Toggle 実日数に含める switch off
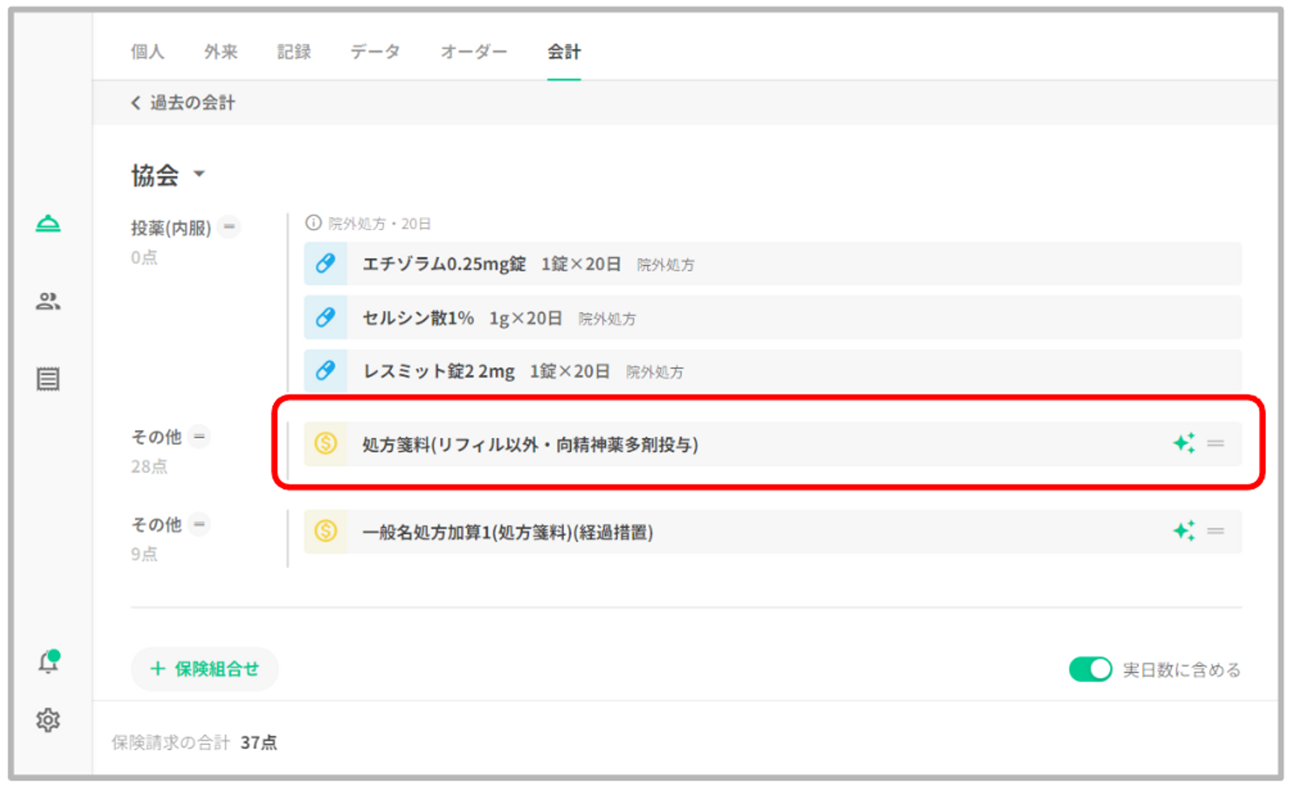1291x791 pixels. tap(1090, 670)
